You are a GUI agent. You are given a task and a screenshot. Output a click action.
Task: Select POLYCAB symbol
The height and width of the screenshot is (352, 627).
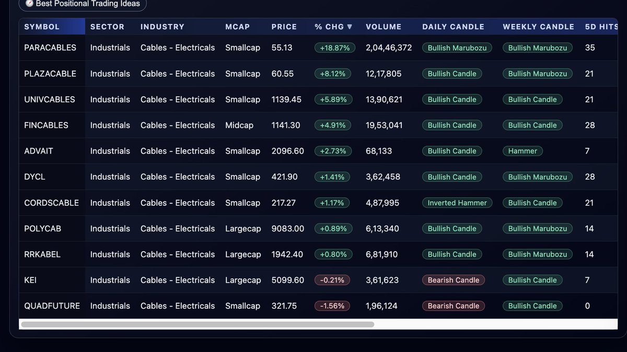click(43, 229)
